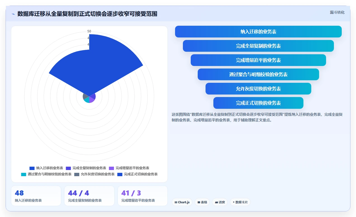Screen dimensions: 356x217
Task: Click the small cyan polar chart segment
Action: point(87,100)
